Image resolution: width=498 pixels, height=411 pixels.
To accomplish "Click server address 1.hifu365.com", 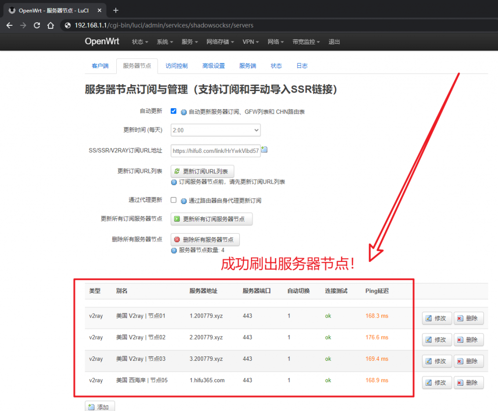I will pyautogui.click(x=207, y=380).
